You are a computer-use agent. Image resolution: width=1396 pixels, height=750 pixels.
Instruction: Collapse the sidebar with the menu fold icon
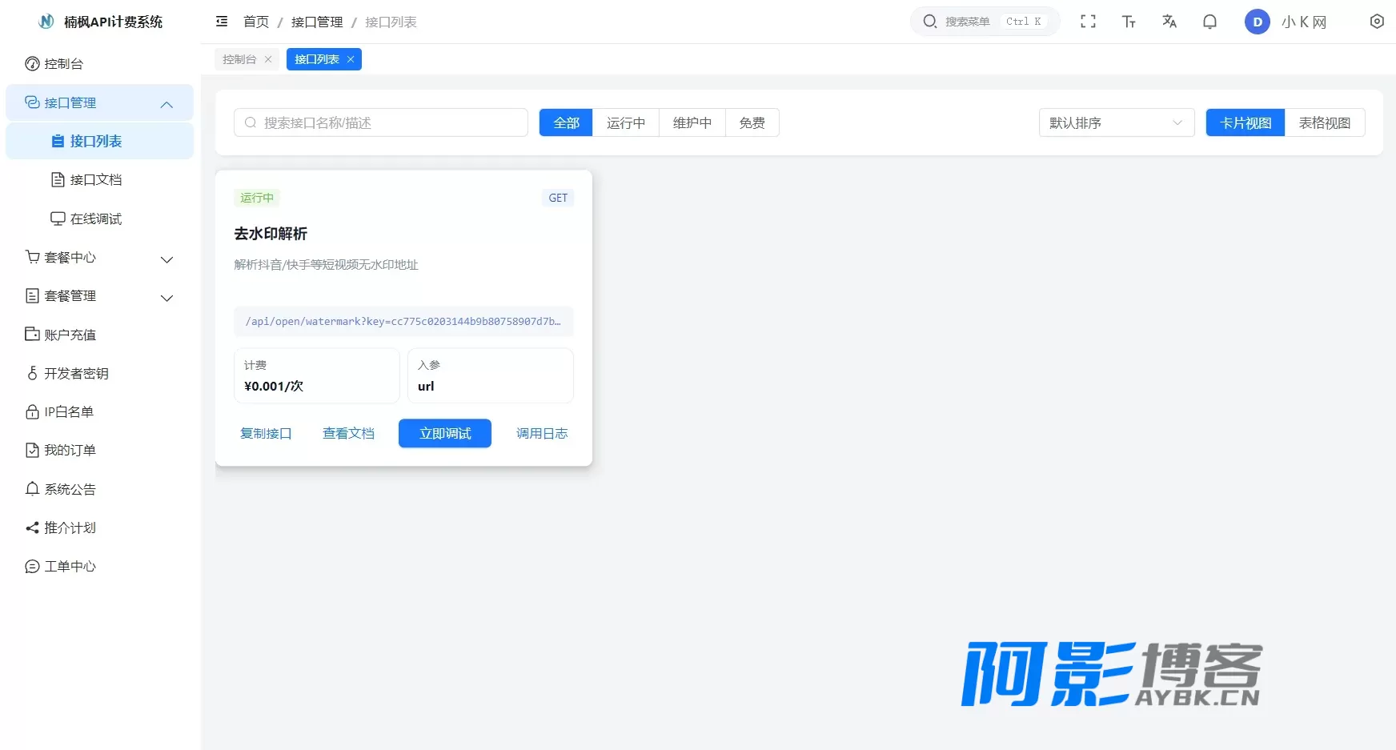coord(222,22)
